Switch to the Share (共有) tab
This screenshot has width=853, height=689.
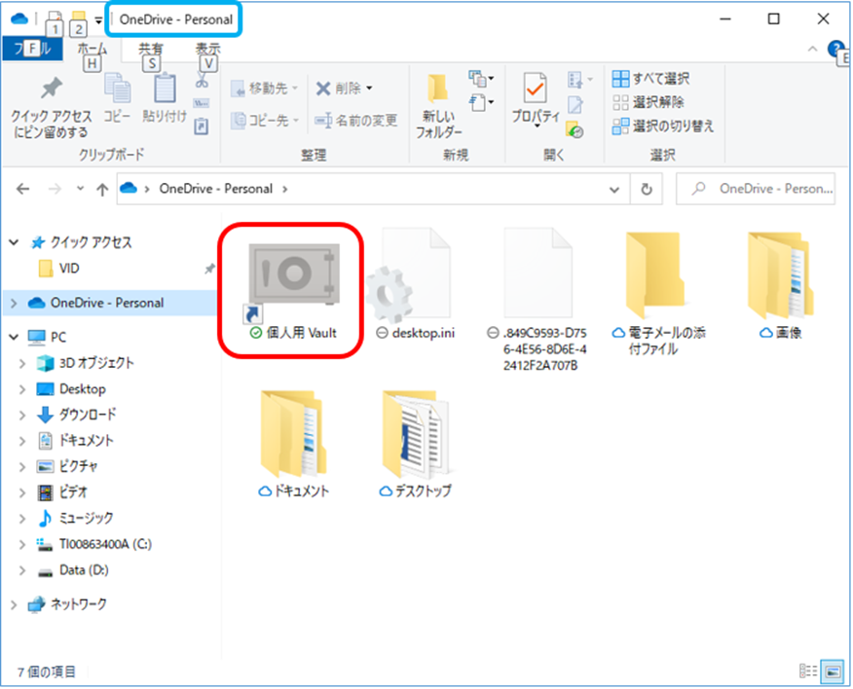coord(151,49)
